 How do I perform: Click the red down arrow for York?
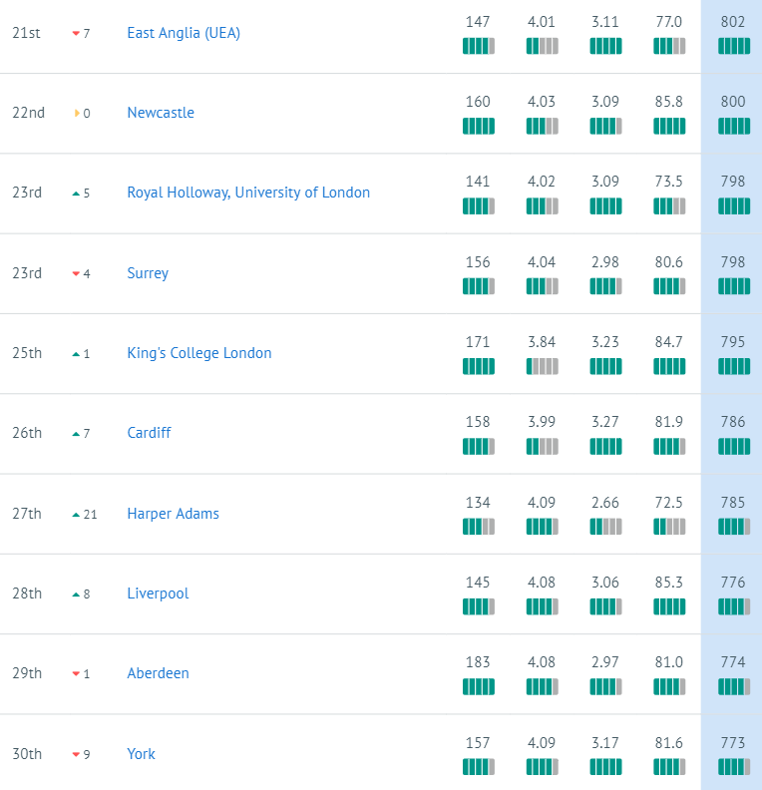coord(76,754)
